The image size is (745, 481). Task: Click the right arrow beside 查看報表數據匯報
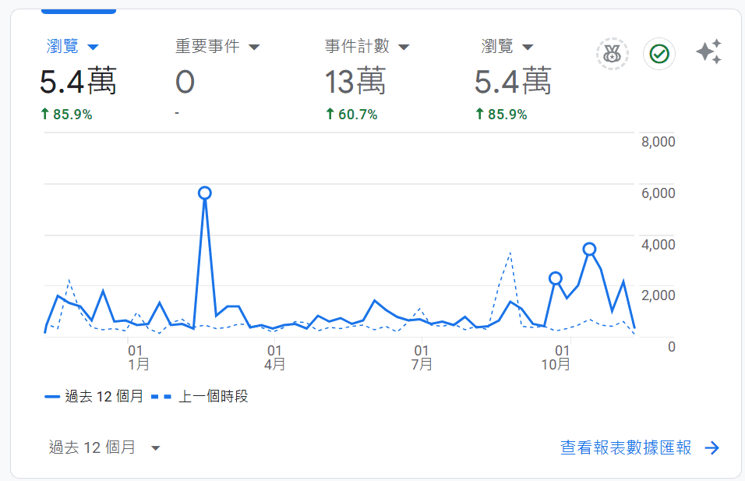tap(711, 447)
